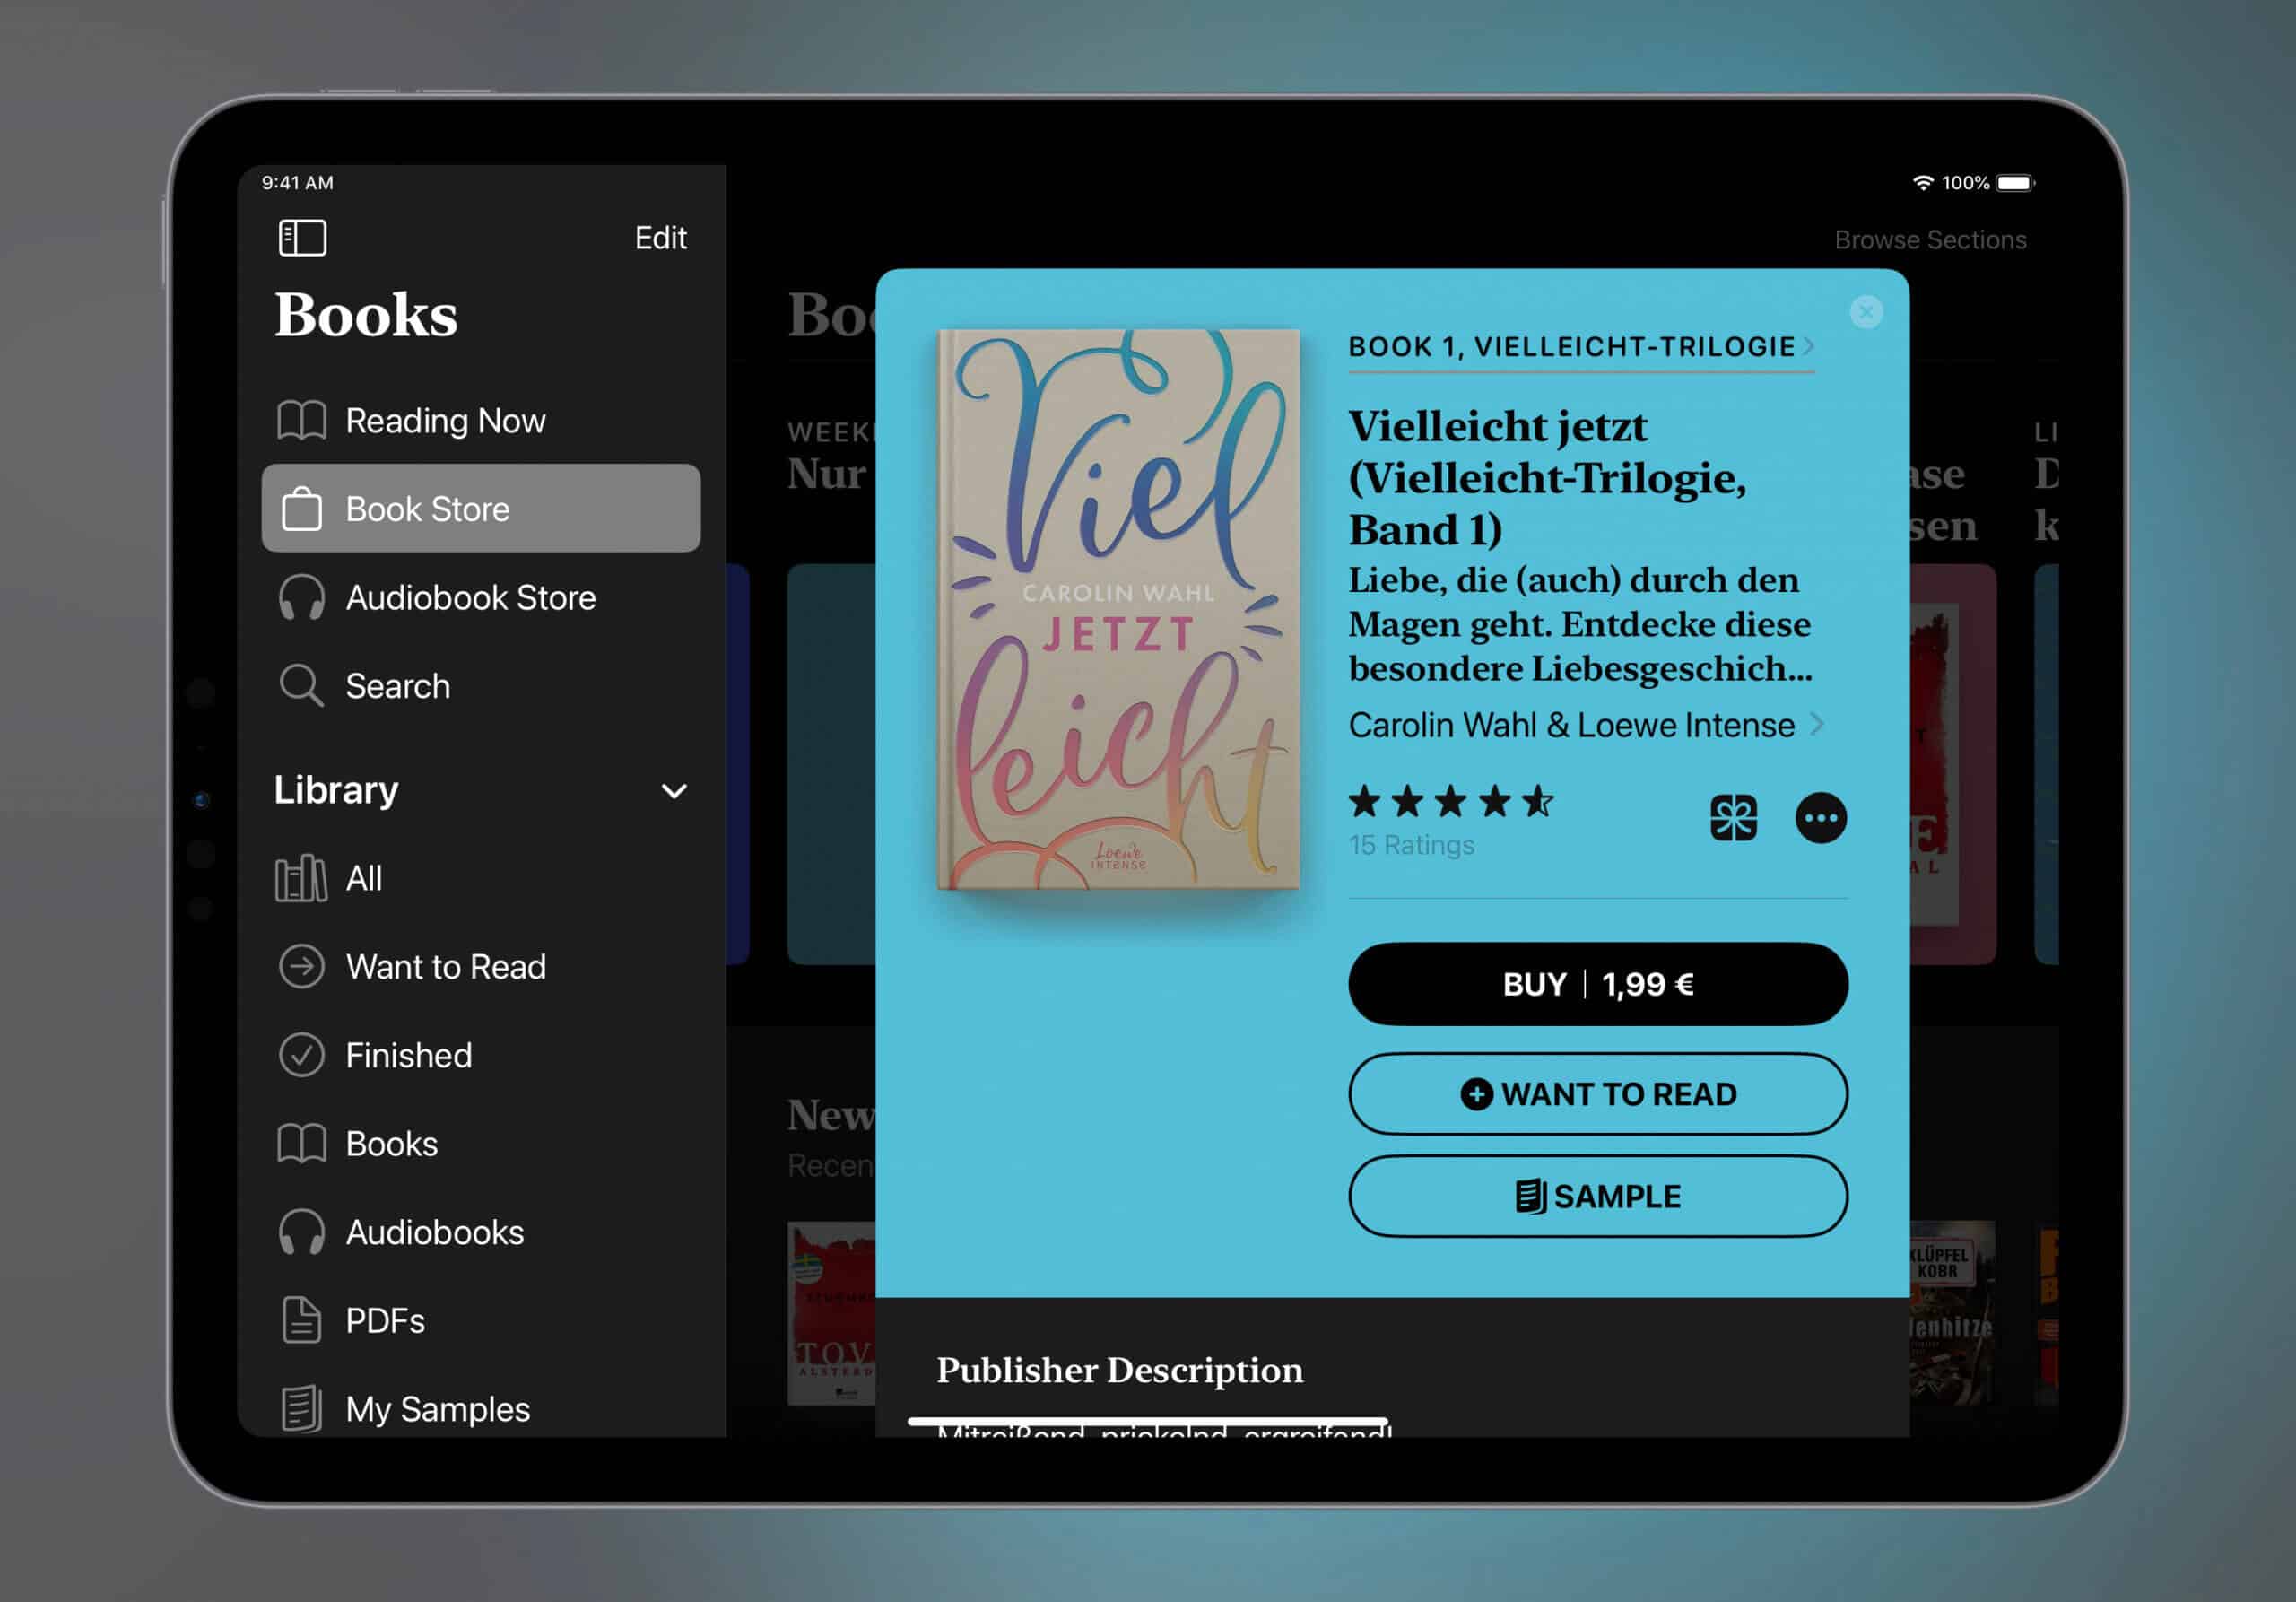The image size is (2296, 1602).
Task: Open the Finished collection
Action: click(481, 1055)
